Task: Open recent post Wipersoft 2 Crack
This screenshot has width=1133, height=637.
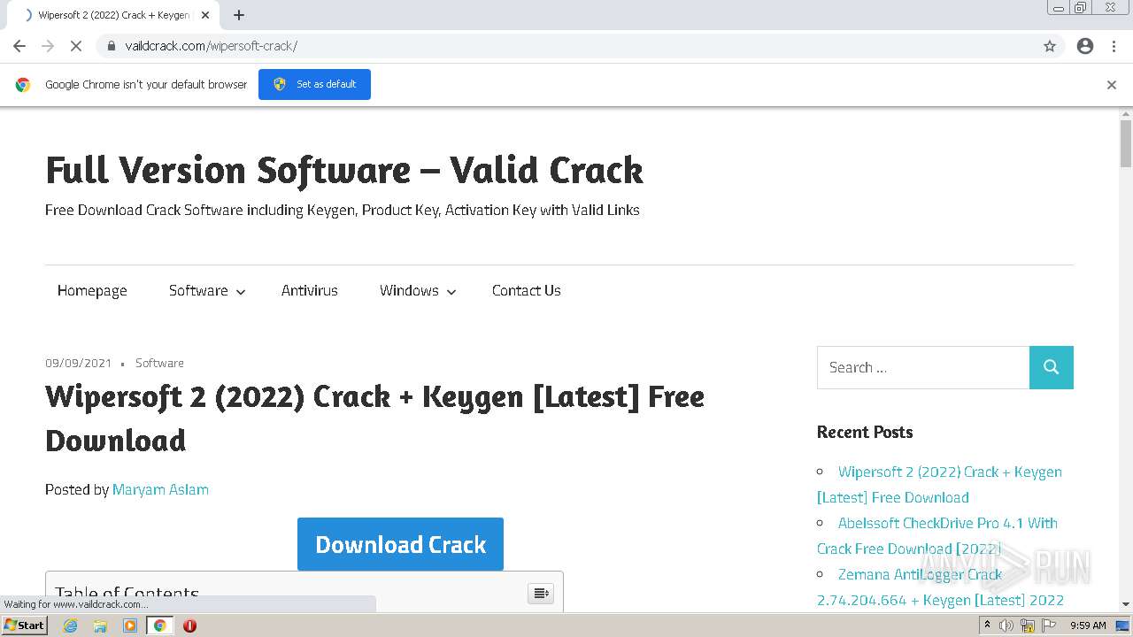Action: point(939,484)
